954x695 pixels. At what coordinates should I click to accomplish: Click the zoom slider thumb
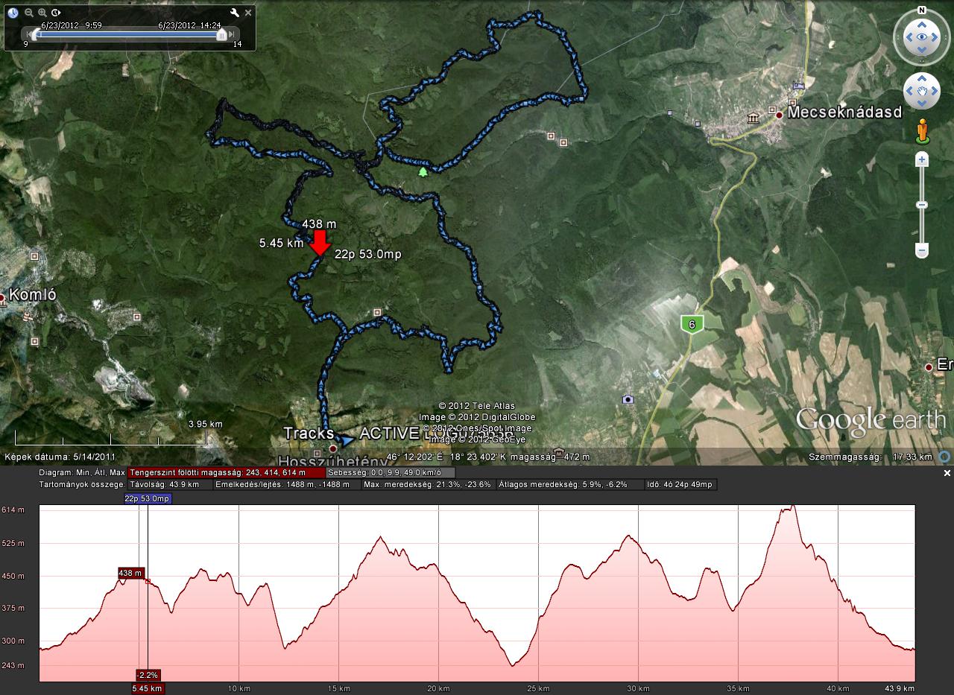coord(922,205)
